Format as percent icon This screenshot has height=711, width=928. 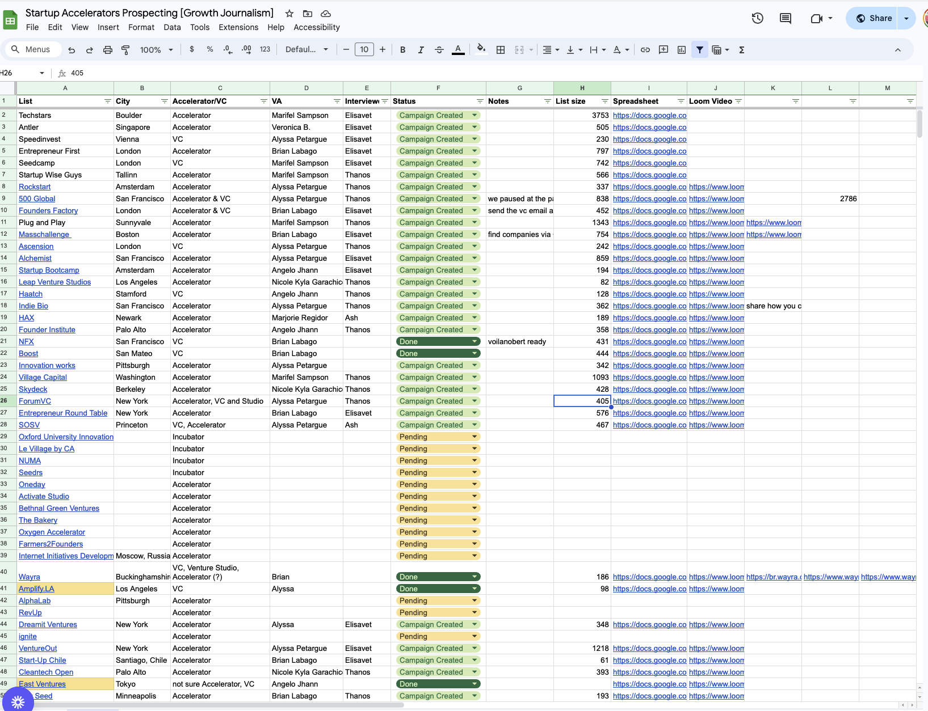coord(210,49)
